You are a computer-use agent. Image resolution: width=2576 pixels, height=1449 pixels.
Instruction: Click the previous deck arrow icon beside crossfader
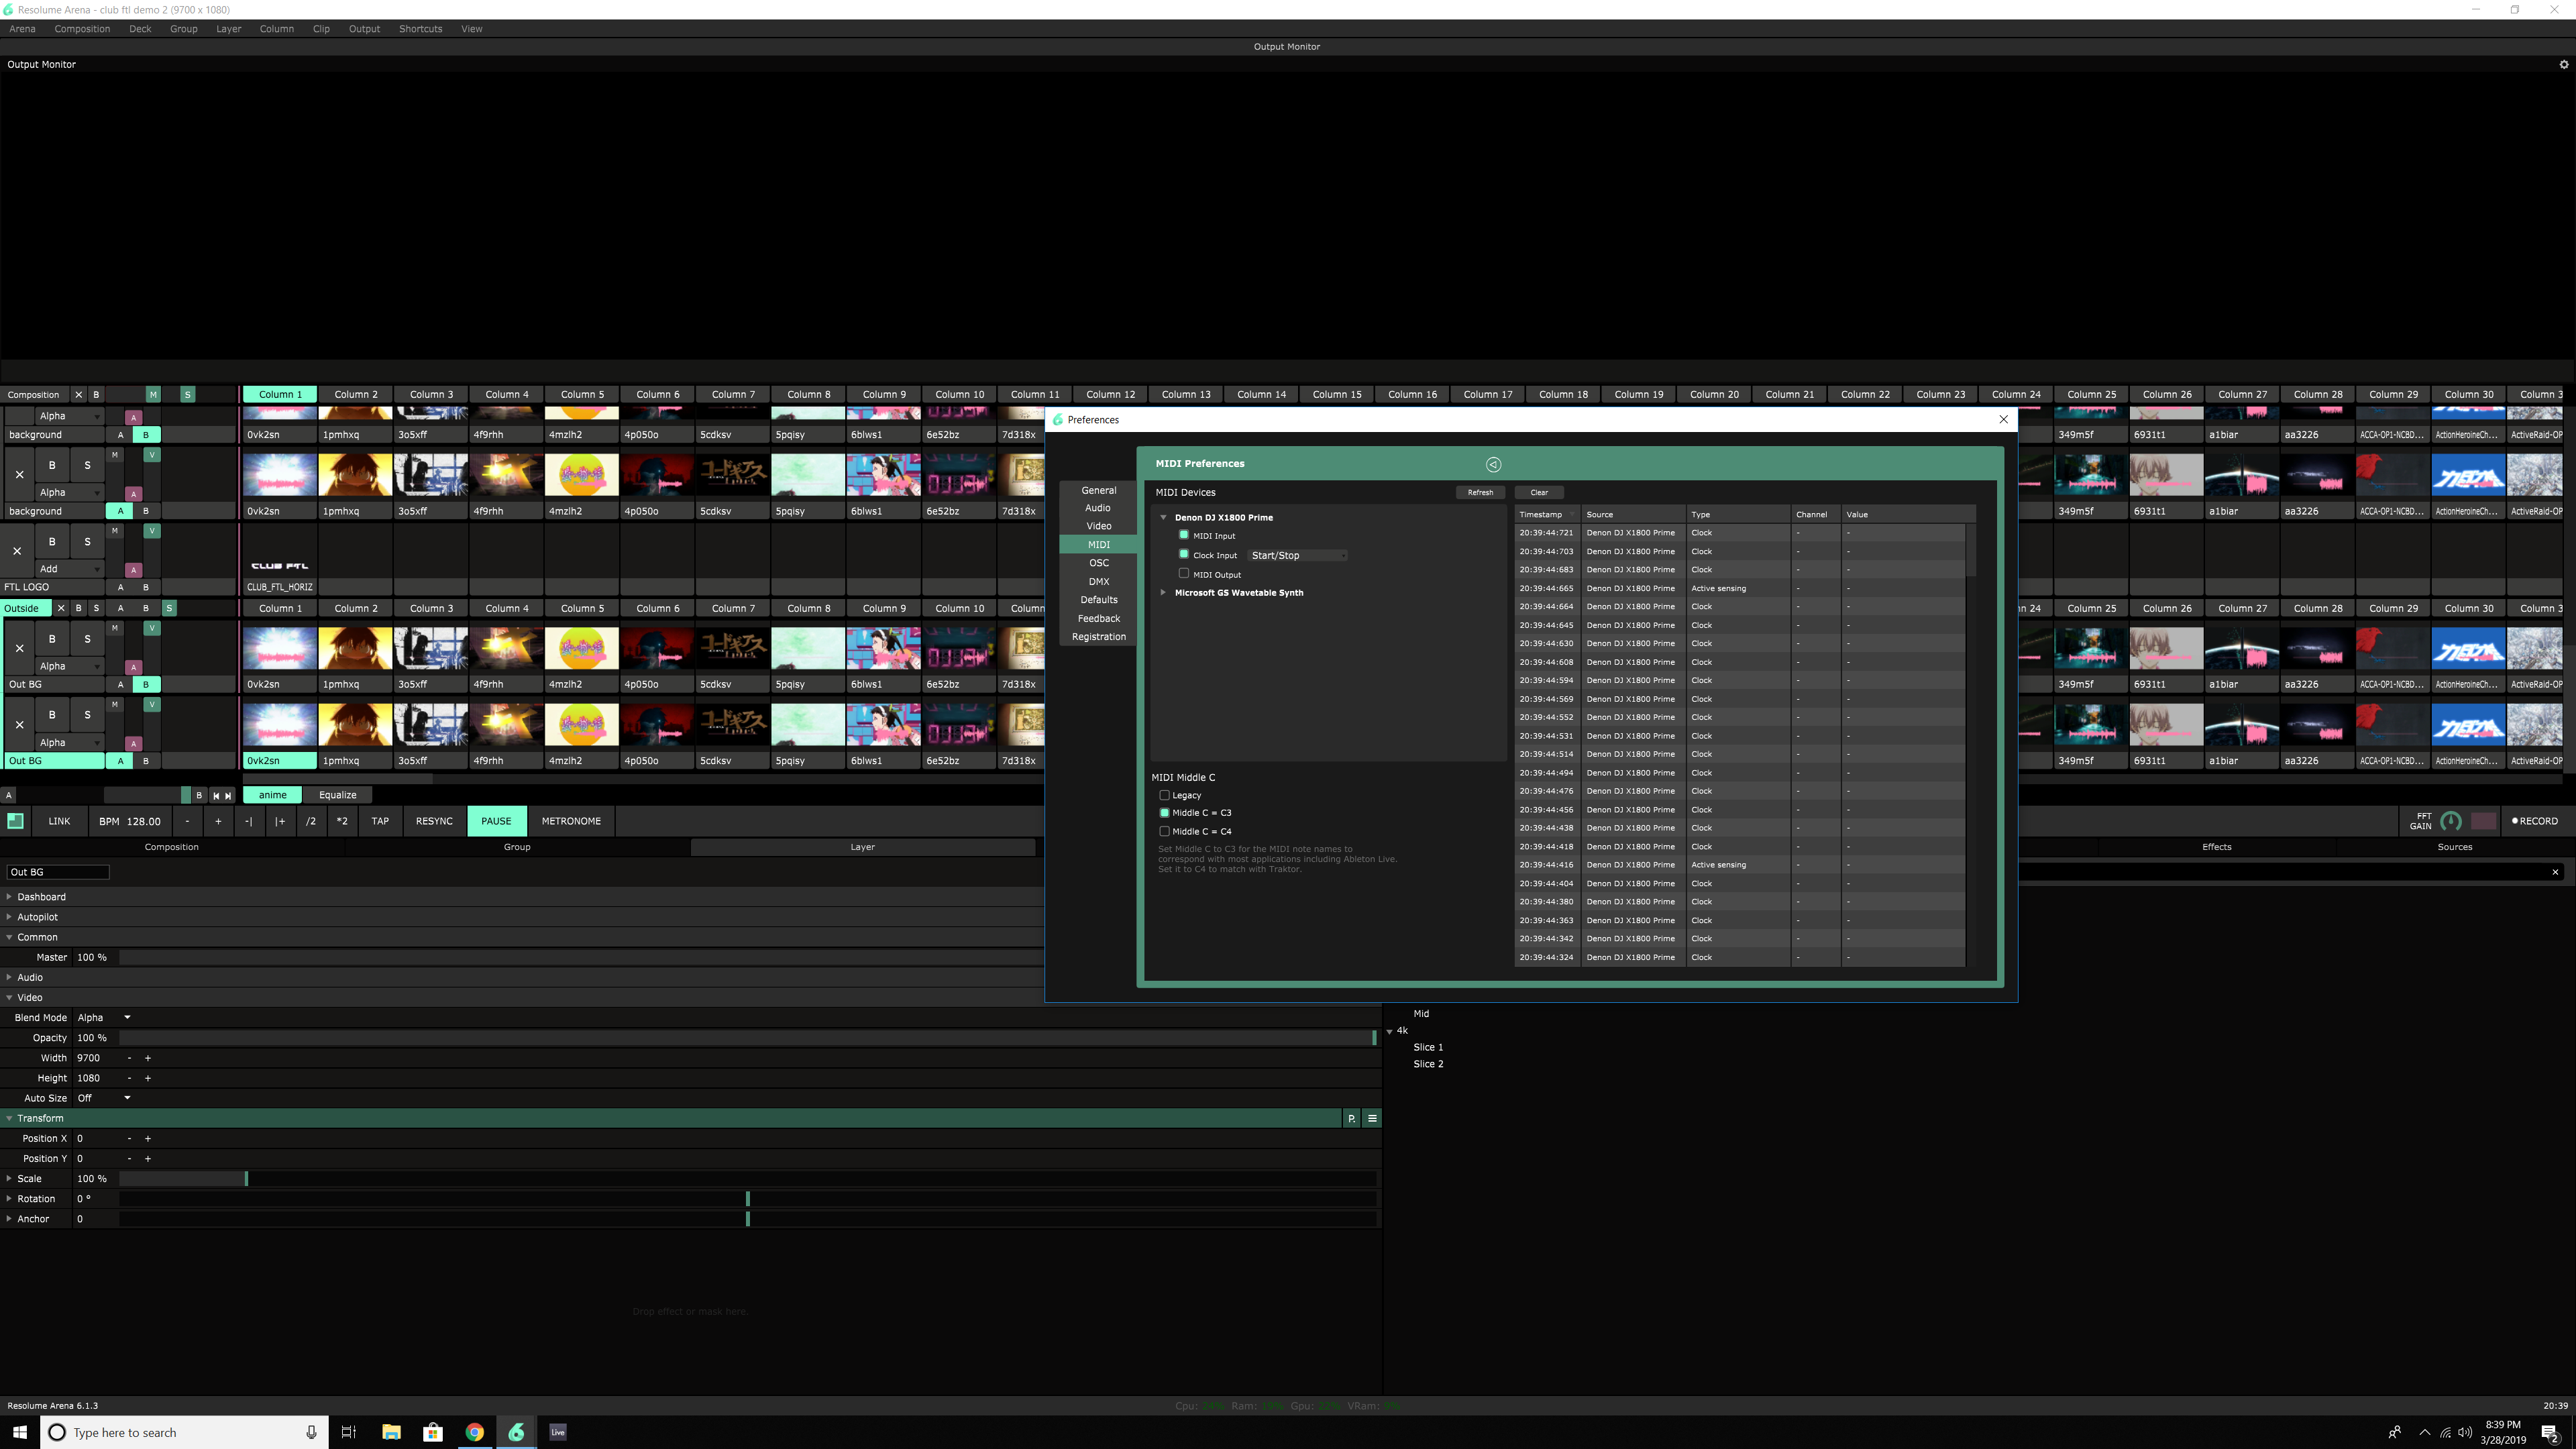tap(216, 796)
